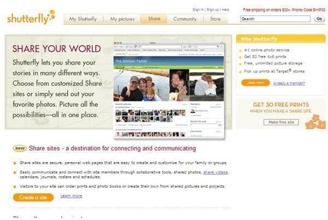
Task: Click the Make free site button
Action: click(x=281, y=122)
